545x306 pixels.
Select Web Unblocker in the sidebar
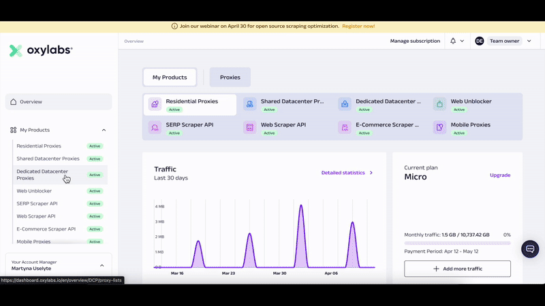pos(34,191)
